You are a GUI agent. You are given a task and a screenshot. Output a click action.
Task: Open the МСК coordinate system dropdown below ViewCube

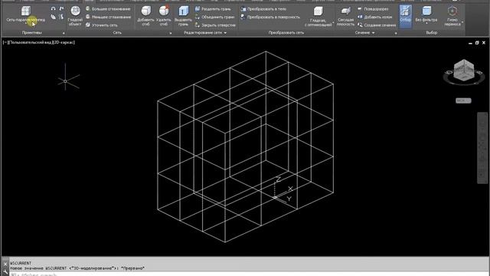(463, 100)
